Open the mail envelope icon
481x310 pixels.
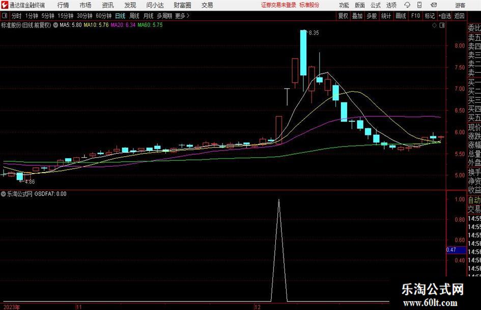tap(434, 5)
